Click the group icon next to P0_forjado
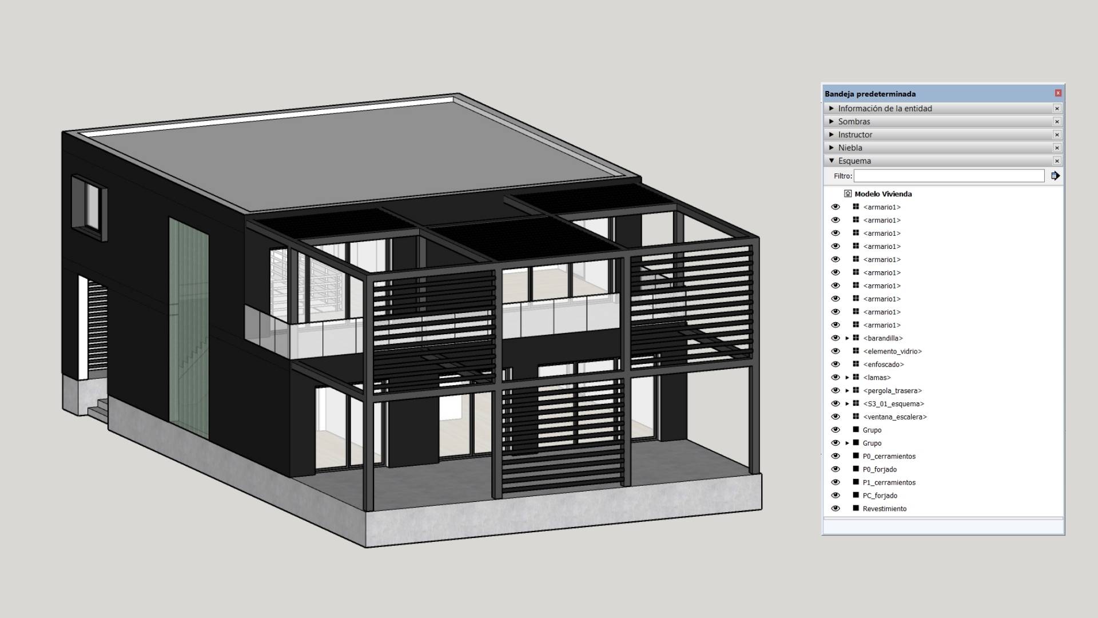Screen dimensions: 1098x618 pos(855,469)
